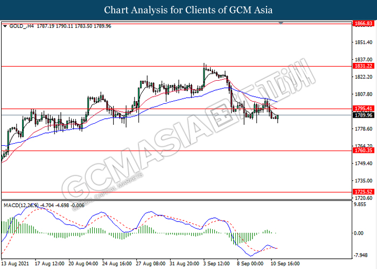Click the MACD zero level 0.00

pos(359,233)
